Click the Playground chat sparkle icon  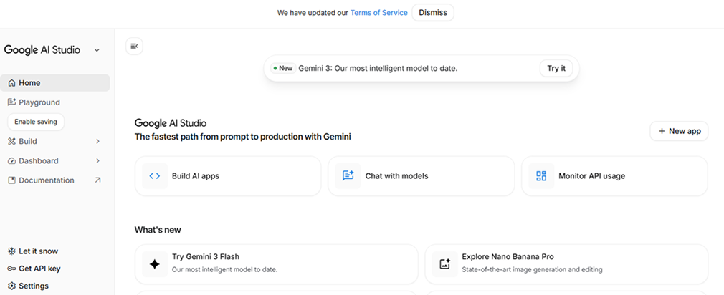[x=12, y=102]
